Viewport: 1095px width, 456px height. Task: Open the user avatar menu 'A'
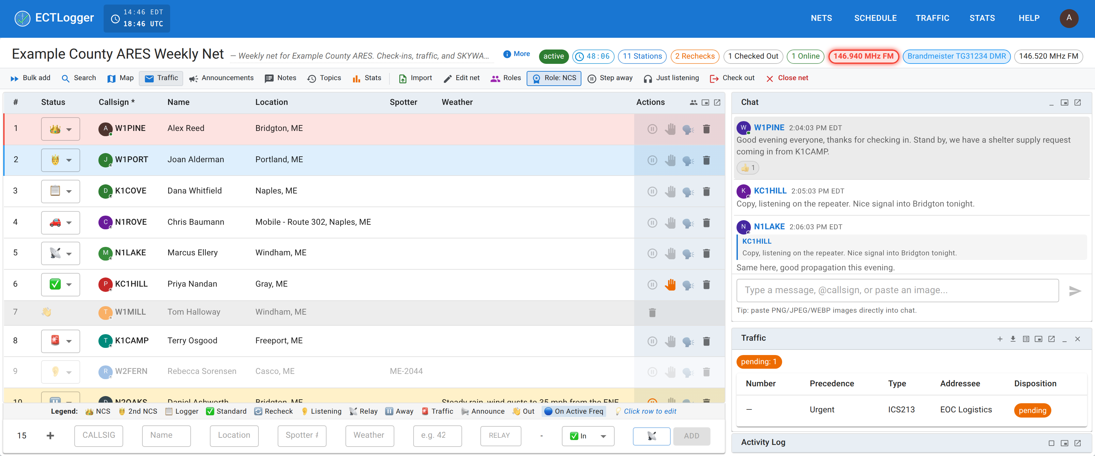point(1069,18)
